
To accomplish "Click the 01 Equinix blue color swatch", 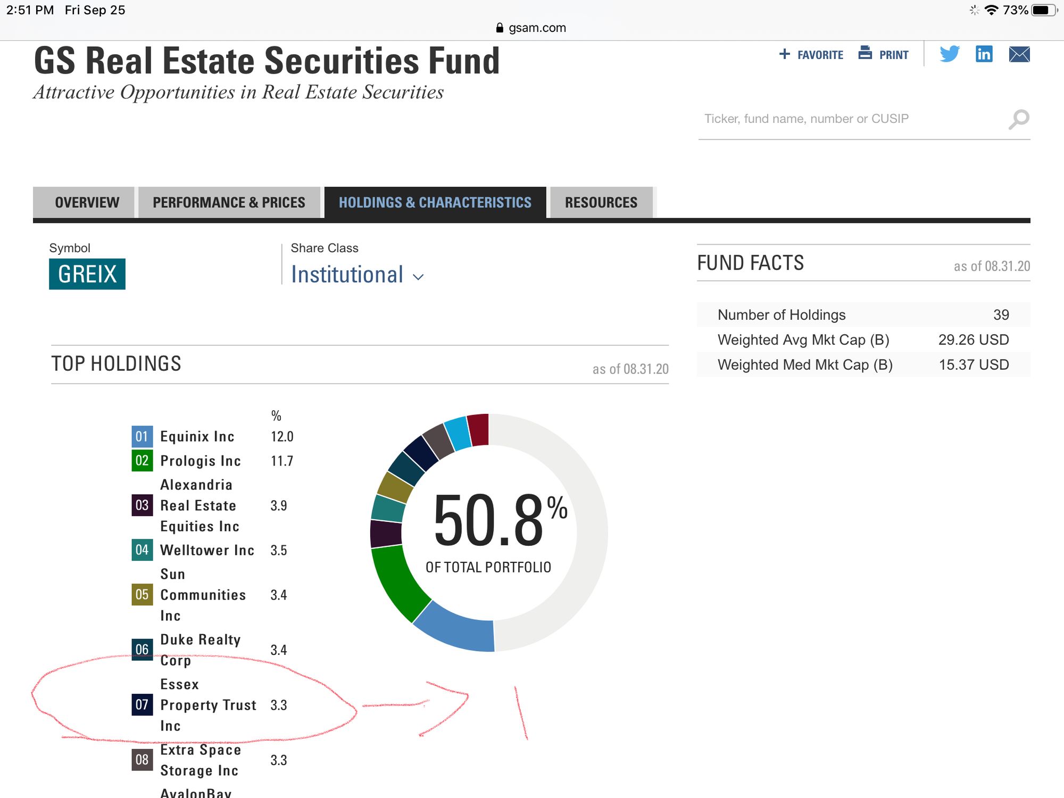I will click(142, 437).
